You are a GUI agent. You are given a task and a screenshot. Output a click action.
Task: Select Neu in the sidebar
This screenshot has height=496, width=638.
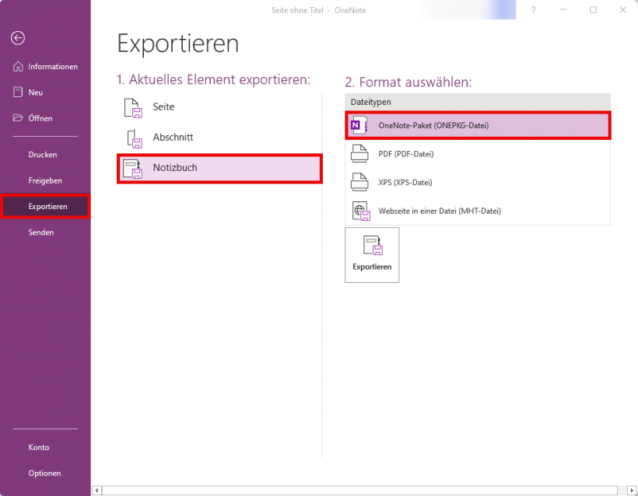[x=35, y=93]
